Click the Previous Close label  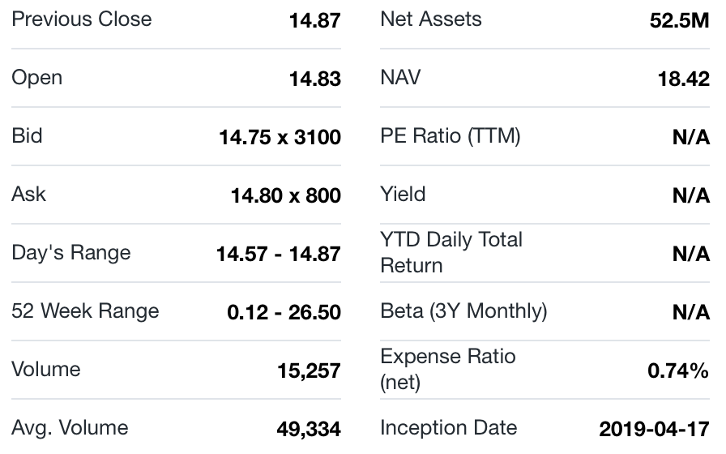click(x=81, y=19)
